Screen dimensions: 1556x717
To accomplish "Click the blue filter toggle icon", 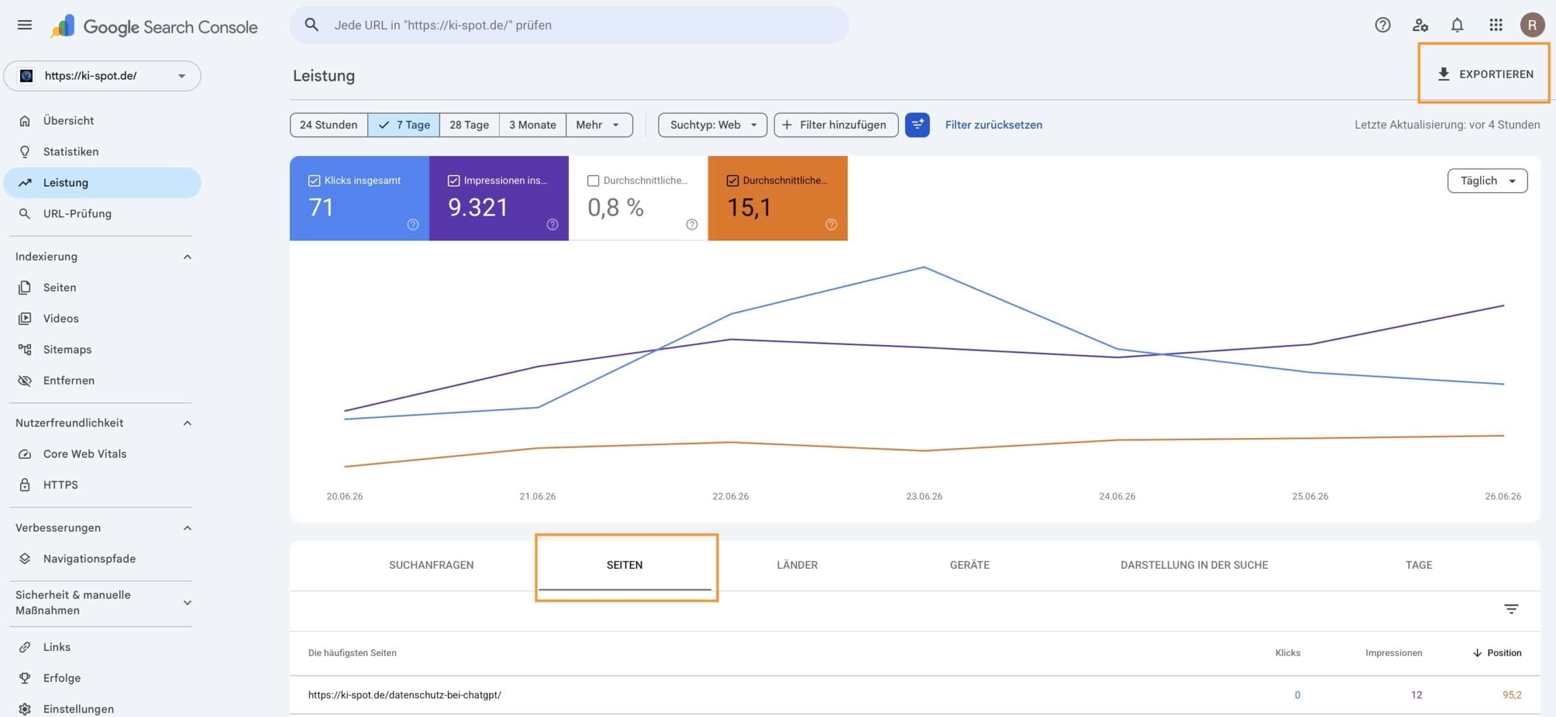I will [917, 125].
